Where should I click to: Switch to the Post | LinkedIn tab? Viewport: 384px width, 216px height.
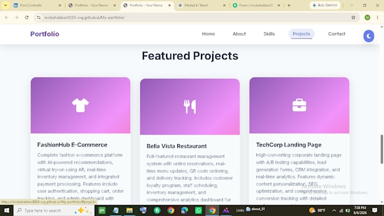[34, 5]
